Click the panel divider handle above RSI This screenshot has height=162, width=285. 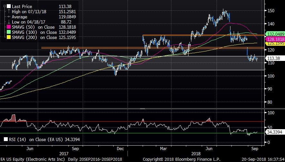[x=142, y=109]
